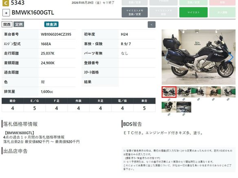Click the R足 score header

pyautogui.click(x=101, y=101)
